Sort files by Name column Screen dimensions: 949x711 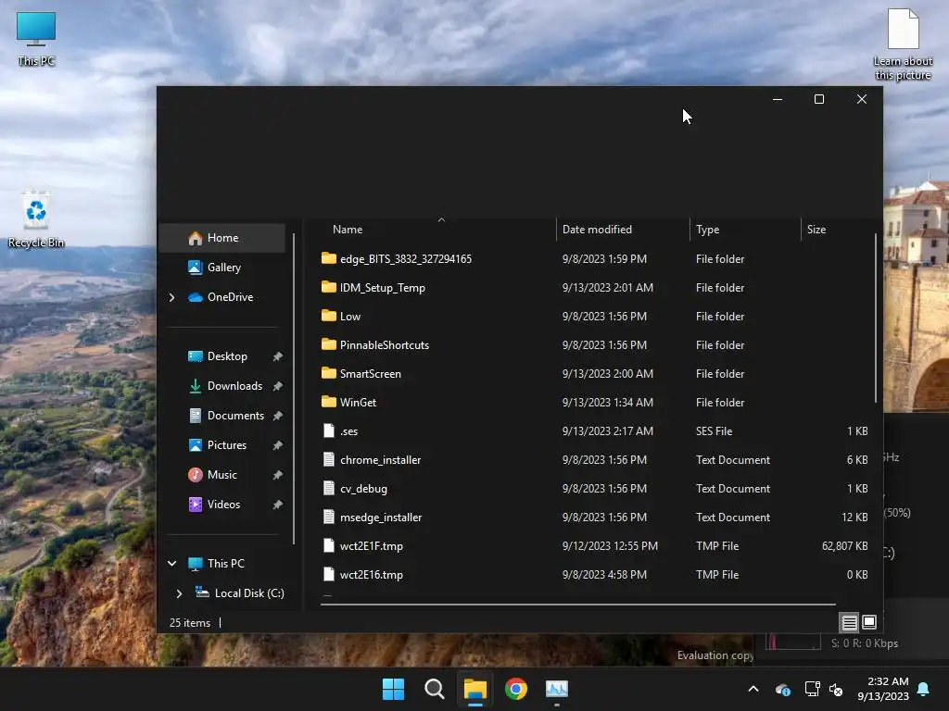(x=348, y=230)
